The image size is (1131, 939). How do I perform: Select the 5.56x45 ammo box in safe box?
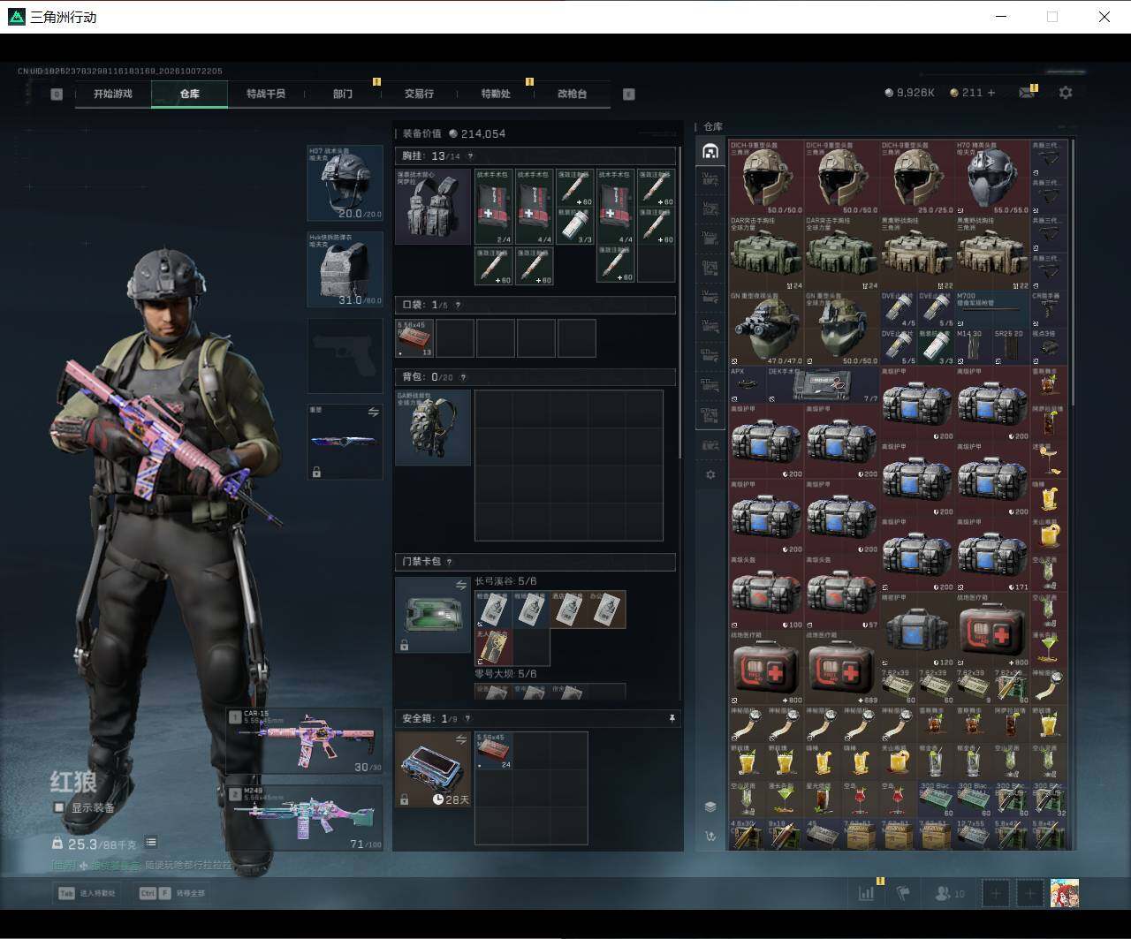point(493,750)
